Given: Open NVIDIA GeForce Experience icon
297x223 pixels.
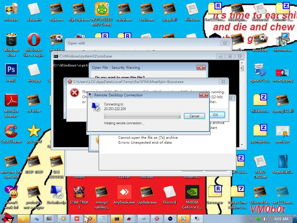Looking at the screenshot, I should click(x=192, y=197).
